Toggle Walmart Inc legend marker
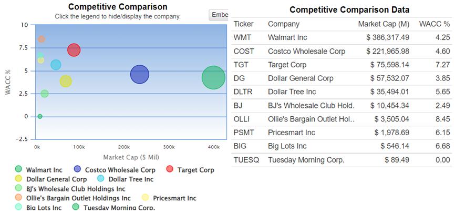 (x=19, y=169)
